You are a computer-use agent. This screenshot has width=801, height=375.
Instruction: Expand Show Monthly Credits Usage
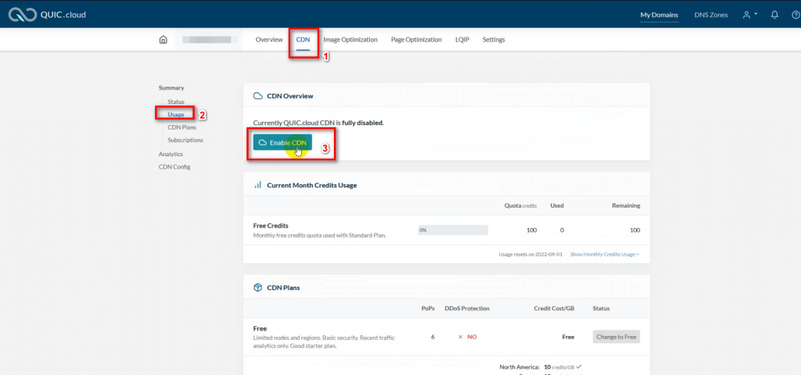click(605, 254)
